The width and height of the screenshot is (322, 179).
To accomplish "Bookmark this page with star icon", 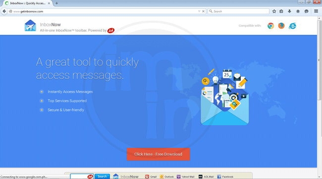I will click(x=274, y=11).
